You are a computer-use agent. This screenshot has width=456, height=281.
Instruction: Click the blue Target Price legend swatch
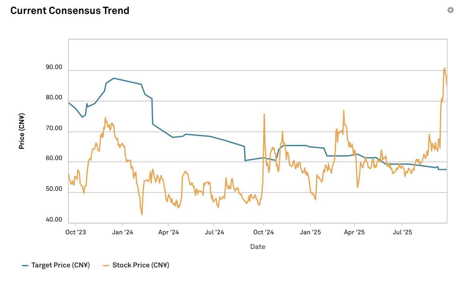(x=25, y=265)
